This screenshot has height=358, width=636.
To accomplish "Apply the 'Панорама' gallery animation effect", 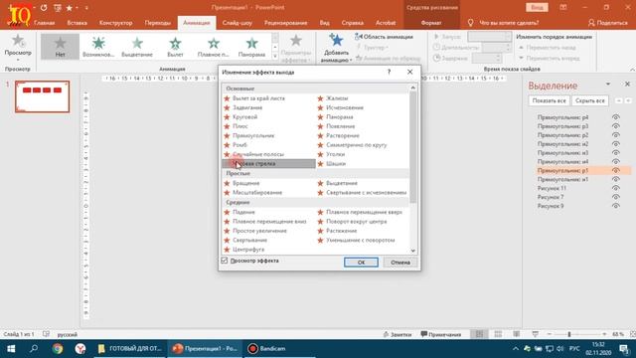I will (251, 47).
